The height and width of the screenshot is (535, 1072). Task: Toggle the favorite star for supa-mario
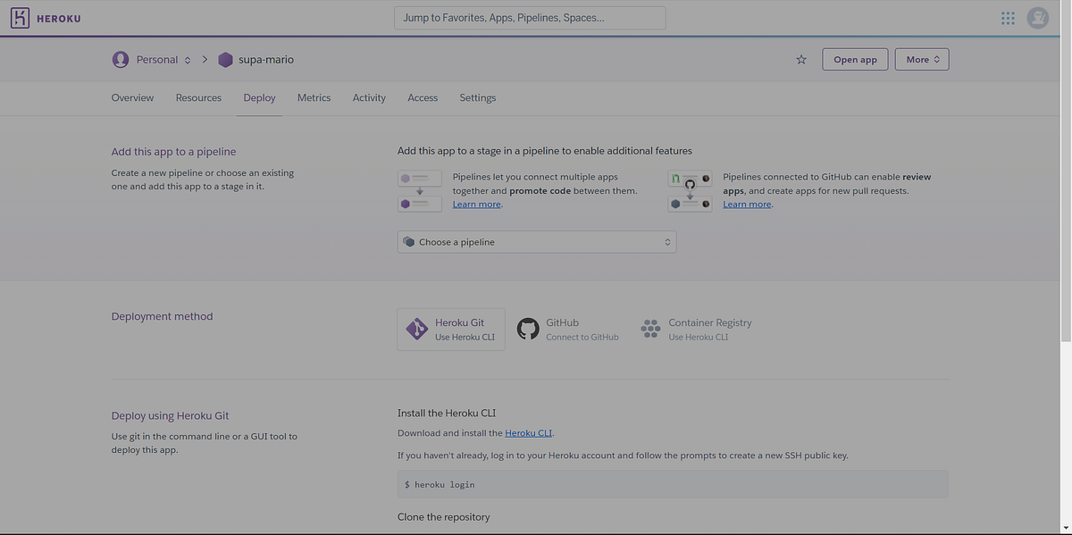point(800,59)
